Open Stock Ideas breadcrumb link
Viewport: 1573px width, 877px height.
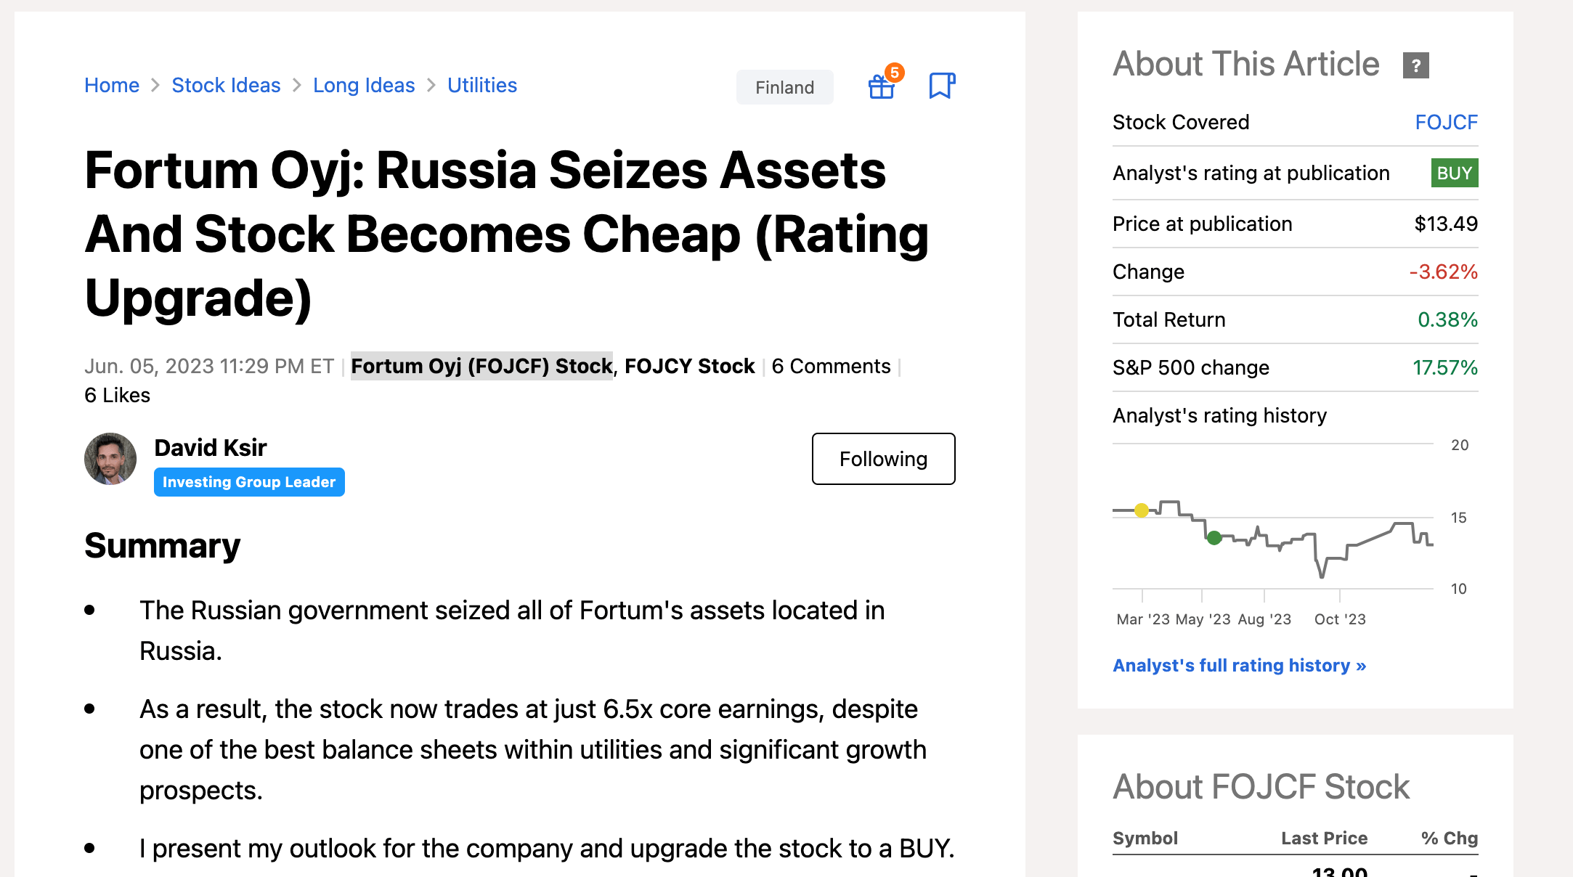[226, 85]
